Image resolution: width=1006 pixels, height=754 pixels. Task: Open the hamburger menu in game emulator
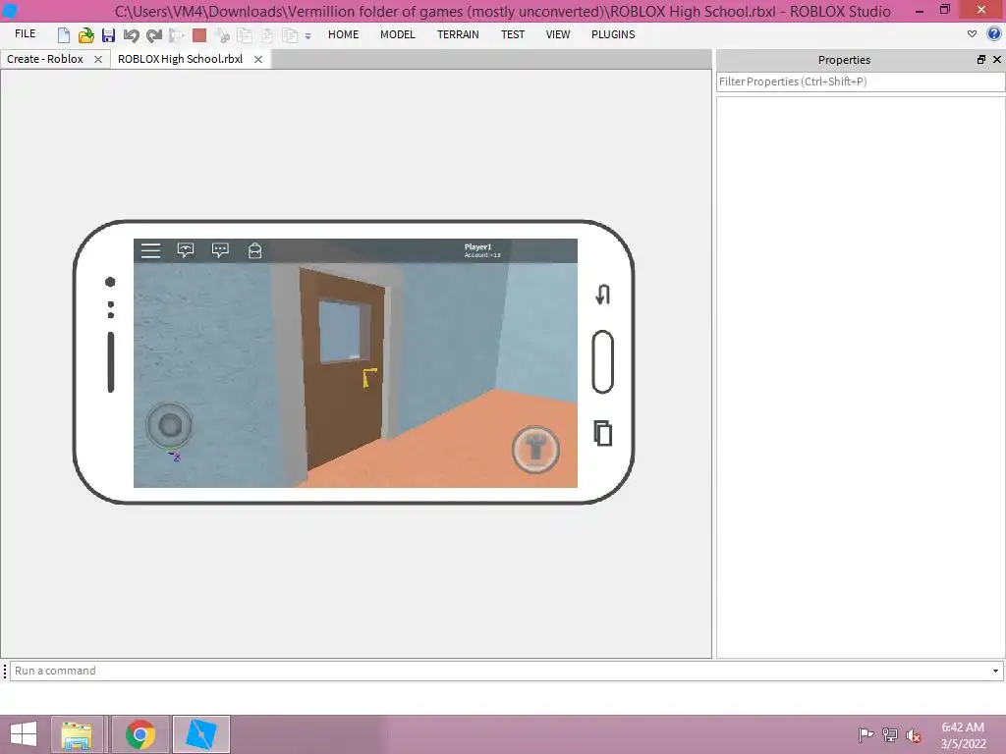(x=150, y=250)
